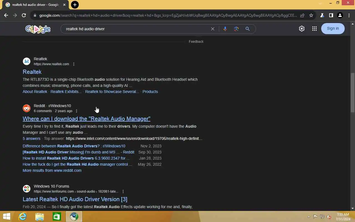Click More results from www.reddit.com
Viewport: 355px width, 222px height.
52,170
